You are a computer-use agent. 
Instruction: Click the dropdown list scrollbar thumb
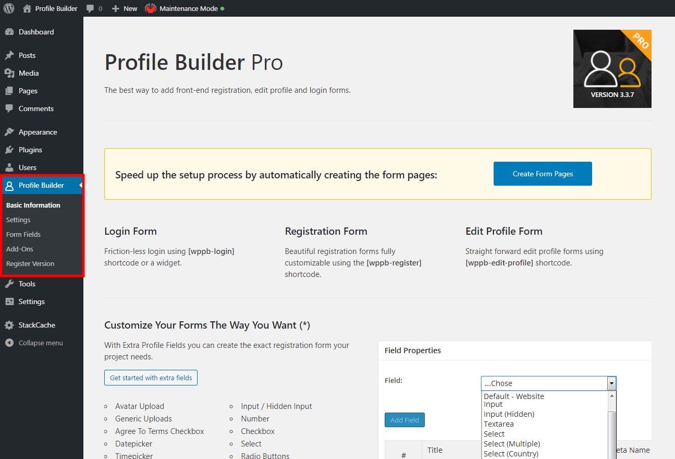tap(612, 435)
